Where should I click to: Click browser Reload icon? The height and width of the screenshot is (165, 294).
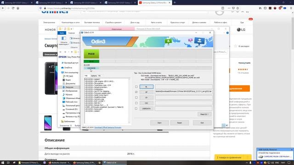point(13,8)
